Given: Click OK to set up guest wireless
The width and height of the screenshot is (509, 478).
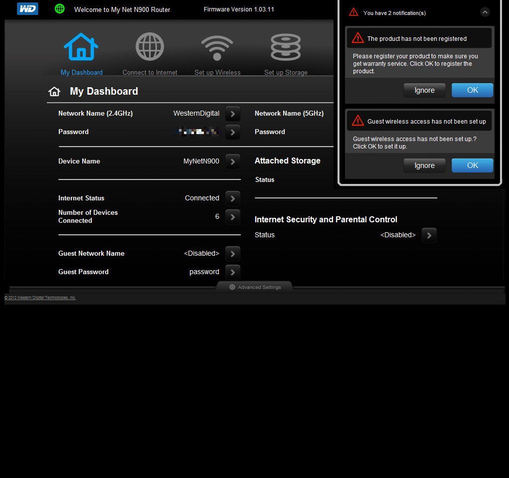Looking at the screenshot, I should pyautogui.click(x=472, y=165).
